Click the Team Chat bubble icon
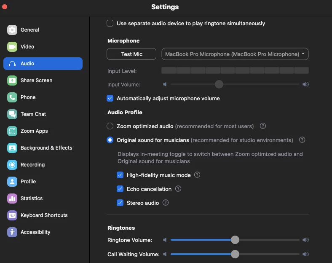This screenshot has width=332, height=263. point(12,114)
